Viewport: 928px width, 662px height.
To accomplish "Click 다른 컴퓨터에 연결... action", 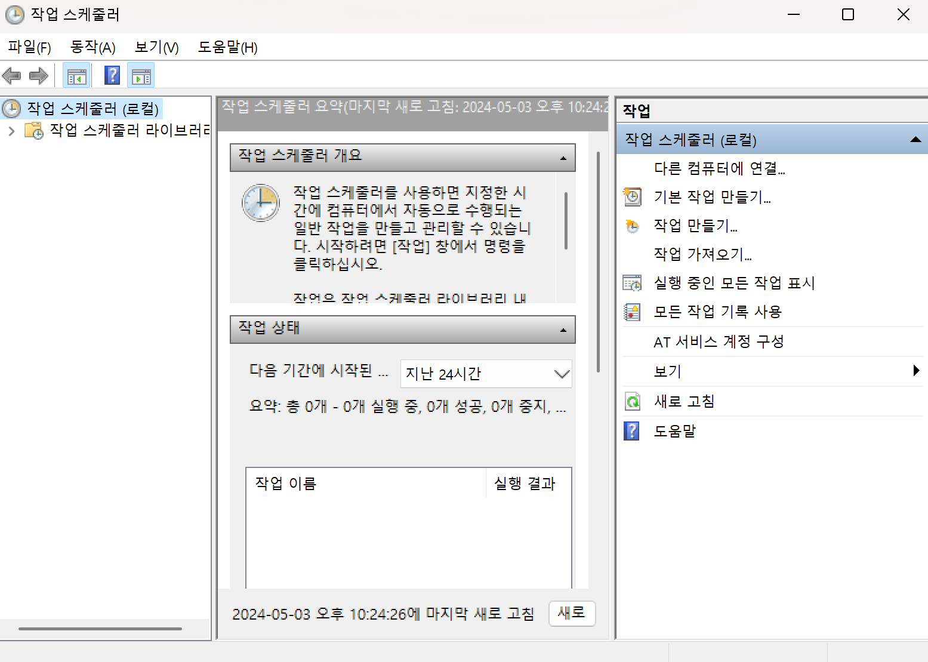I will 719,168.
